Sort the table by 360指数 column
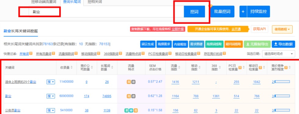This screenshot has width=299, height=114. click(220, 68)
